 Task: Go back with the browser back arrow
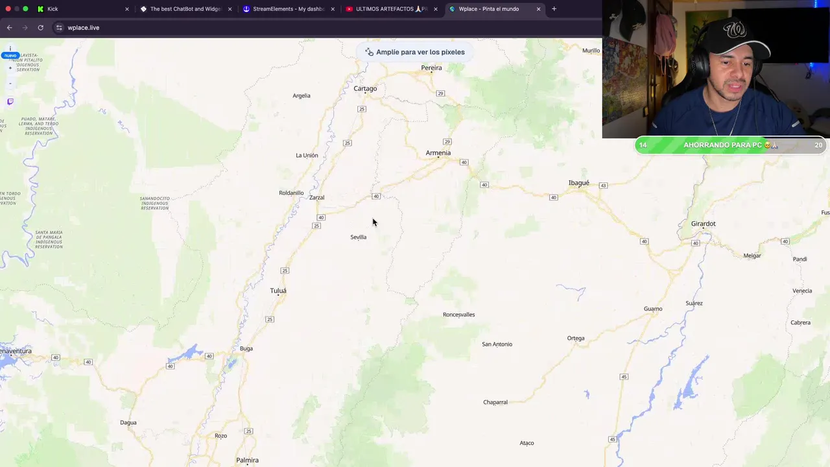point(9,27)
